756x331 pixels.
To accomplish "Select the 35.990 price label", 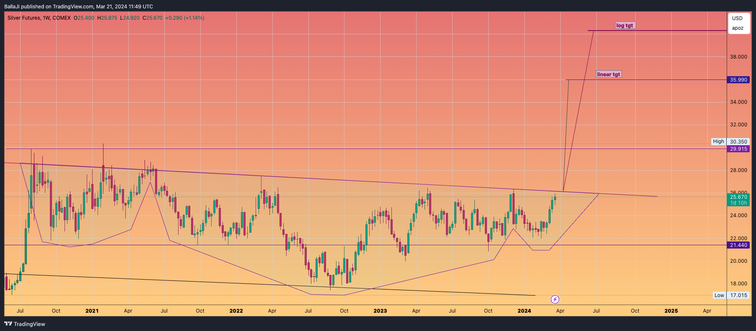I will [738, 80].
